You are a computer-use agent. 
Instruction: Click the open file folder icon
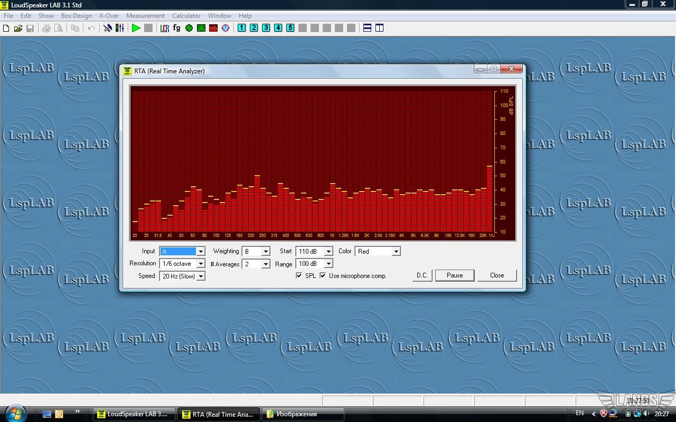pyautogui.click(x=18, y=28)
